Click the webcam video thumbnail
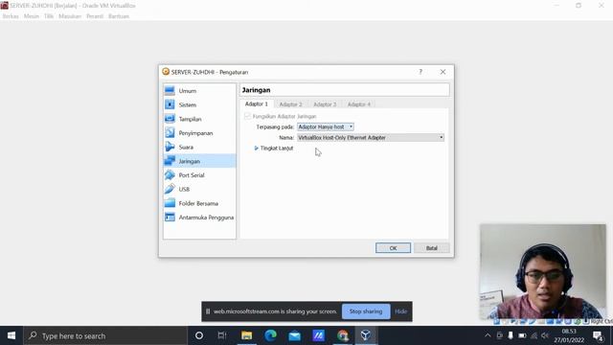613x345 pixels. click(543, 271)
